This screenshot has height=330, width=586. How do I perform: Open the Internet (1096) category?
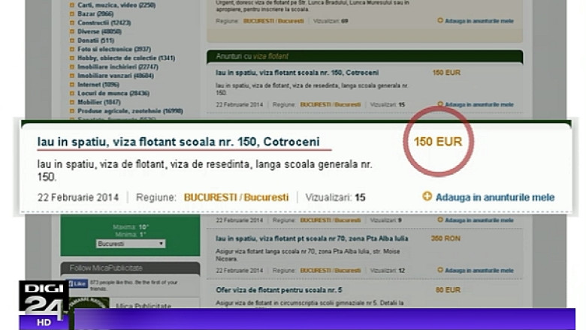98,85
